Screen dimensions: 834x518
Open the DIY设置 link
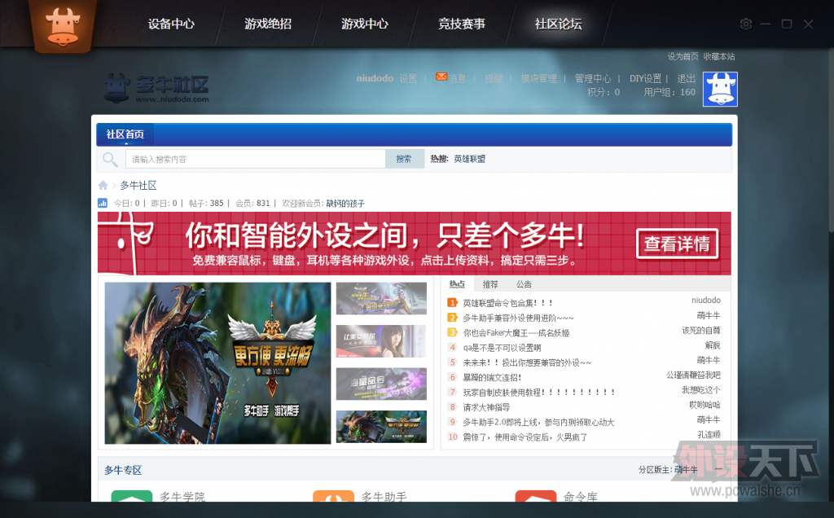(645, 78)
